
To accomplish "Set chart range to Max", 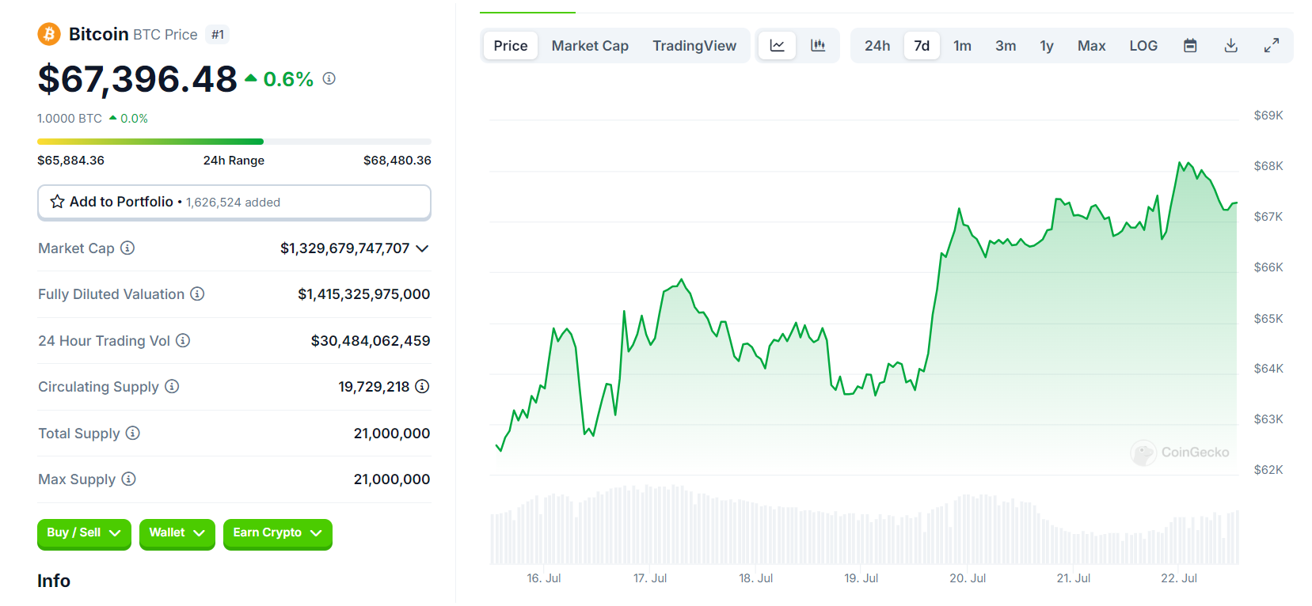I will click(1091, 46).
